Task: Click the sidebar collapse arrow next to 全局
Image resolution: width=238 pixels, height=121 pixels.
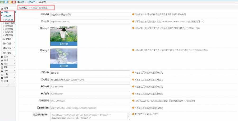Action: pos(16,12)
